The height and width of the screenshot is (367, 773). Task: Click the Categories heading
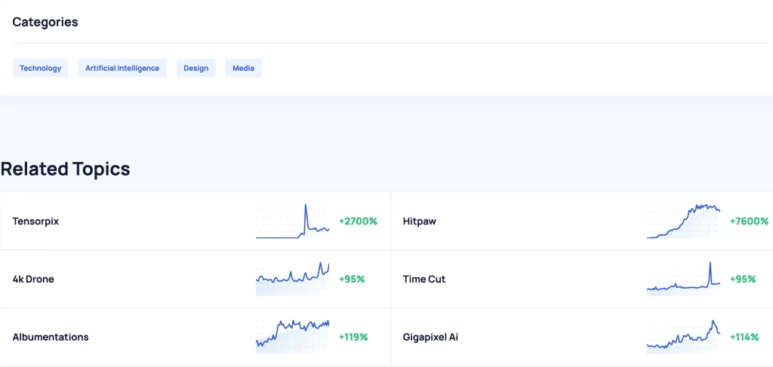coord(45,22)
